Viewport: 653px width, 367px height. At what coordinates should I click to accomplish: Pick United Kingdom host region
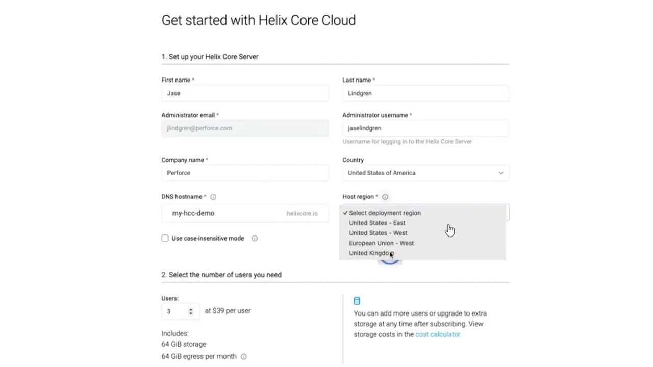pyautogui.click(x=370, y=253)
